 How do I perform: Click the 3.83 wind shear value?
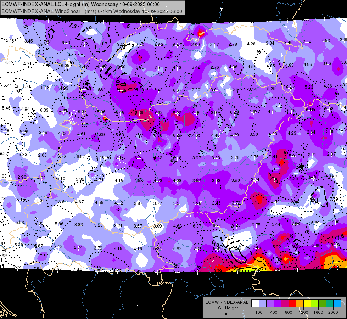pyautogui.click(x=79, y=224)
